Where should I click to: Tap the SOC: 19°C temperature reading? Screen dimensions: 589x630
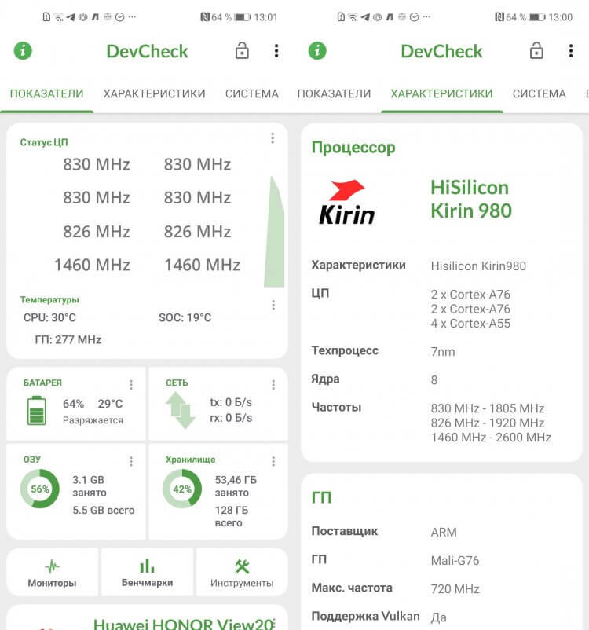[x=185, y=317]
